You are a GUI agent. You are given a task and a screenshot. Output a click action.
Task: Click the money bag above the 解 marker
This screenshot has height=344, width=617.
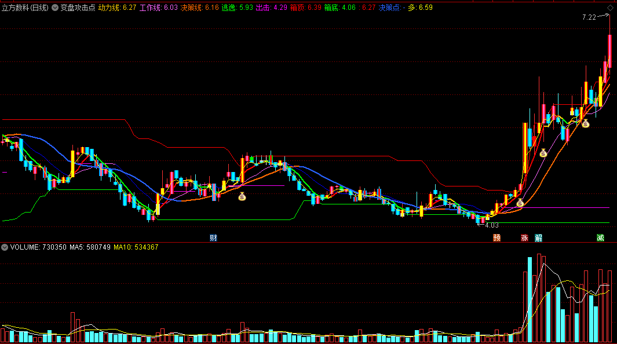(543, 153)
